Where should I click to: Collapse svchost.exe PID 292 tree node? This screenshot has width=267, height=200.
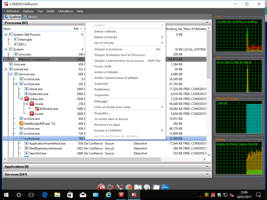point(16,84)
